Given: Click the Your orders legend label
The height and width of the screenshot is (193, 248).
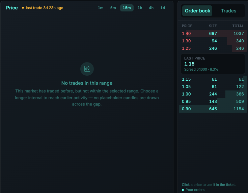Looking at the screenshot, I should [x=195, y=190].
